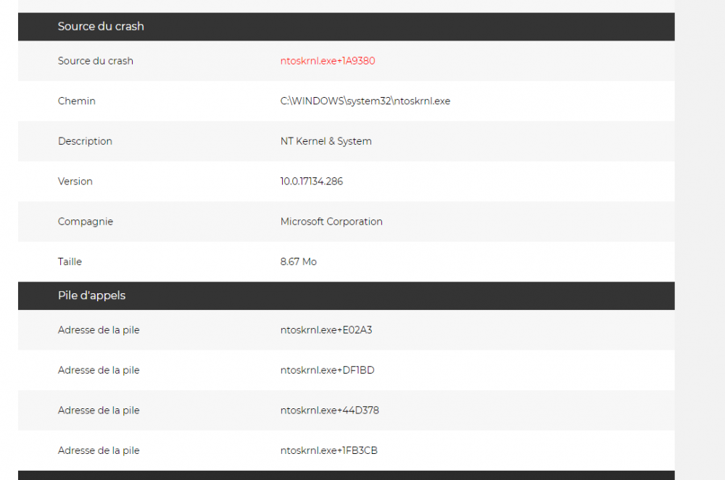The height and width of the screenshot is (480, 725).
Task: Select the "8.67 Mo" file size value
Action: coord(299,262)
